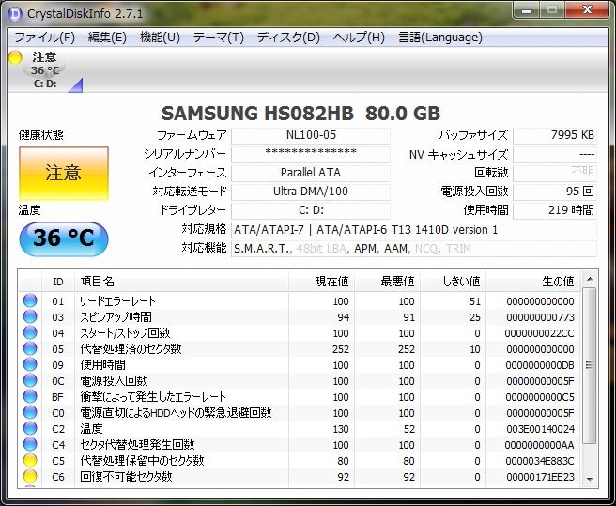Select the スタート/ストップ回数 row name
The width and height of the screenshot is (616, 506).
[x=125, y=333]
